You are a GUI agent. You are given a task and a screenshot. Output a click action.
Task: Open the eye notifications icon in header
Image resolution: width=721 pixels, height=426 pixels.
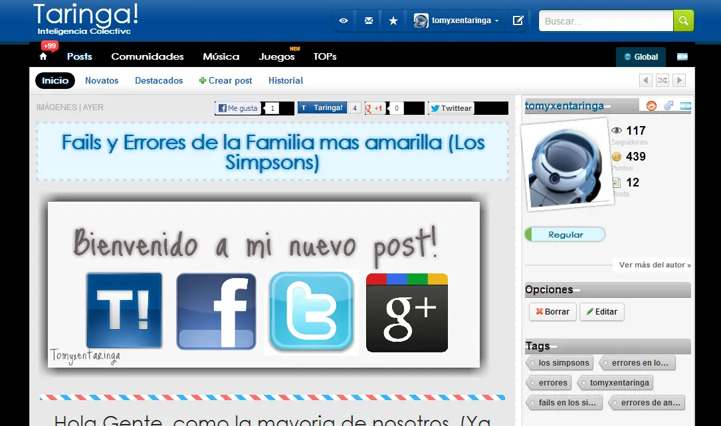pos(344,21)
